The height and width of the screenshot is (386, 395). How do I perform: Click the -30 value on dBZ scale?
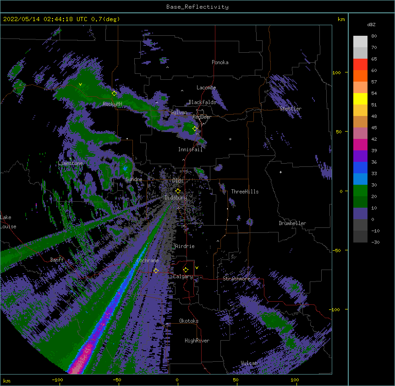tap(375, 242)
